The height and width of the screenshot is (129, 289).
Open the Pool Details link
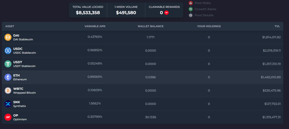tap(204, 15)
